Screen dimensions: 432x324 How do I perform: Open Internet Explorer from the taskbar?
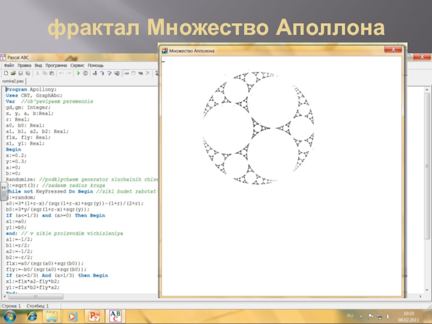[32, 315]
